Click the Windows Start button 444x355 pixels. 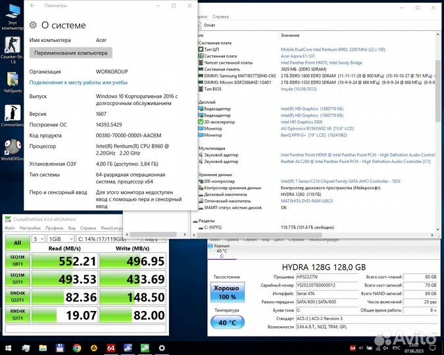pyautogui.click(x=8, y=348)
